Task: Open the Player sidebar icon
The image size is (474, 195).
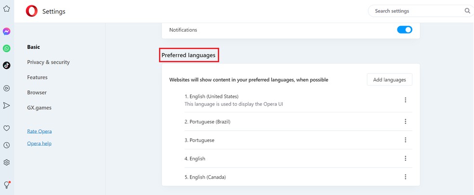Action: coord(7,88)
